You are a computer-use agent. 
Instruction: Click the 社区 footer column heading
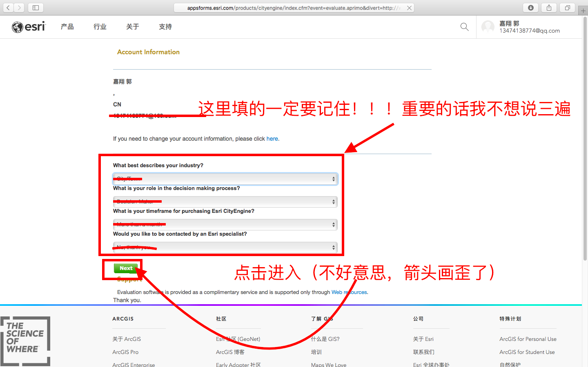pyautogui.click(x=221, y=319)
